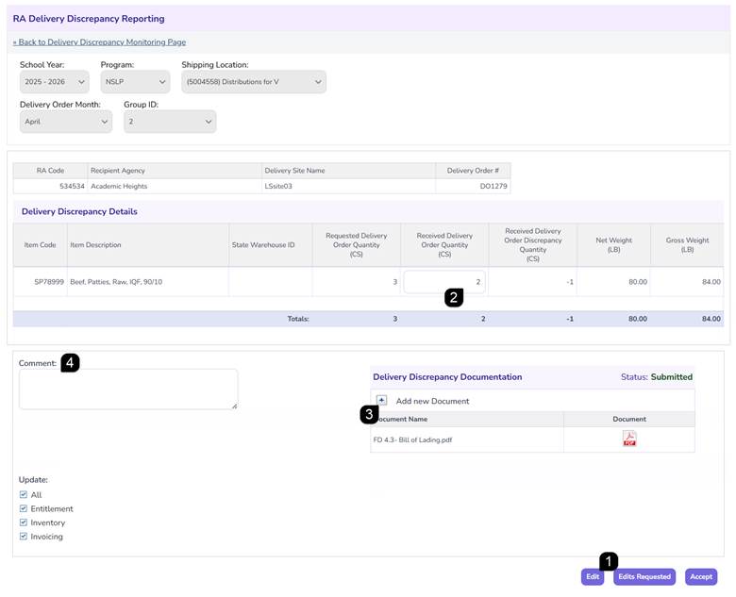The width and height of the screenshot is (736, 597).
Task: Click the Net Weight (LB) column header
Action: click(613, 244)
